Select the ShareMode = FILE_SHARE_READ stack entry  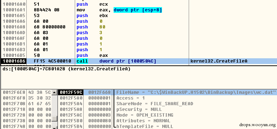(x=167, y=104)
